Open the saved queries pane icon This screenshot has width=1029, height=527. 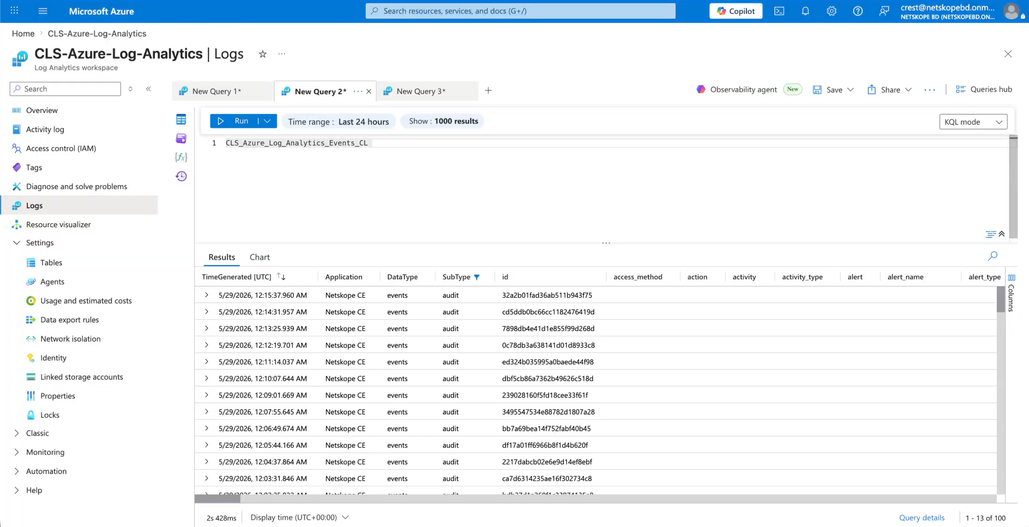[x=181, y=138]
